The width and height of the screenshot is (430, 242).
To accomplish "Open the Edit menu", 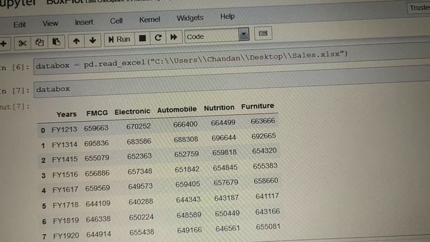I will 19,25.
